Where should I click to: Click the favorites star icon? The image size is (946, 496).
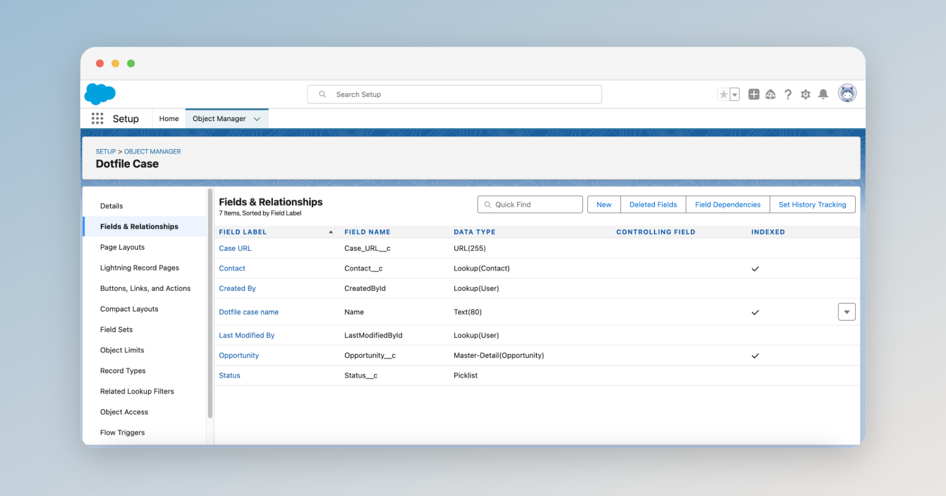(724, 94)
